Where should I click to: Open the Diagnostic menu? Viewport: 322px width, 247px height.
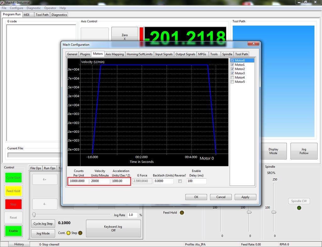click(33, 8)
